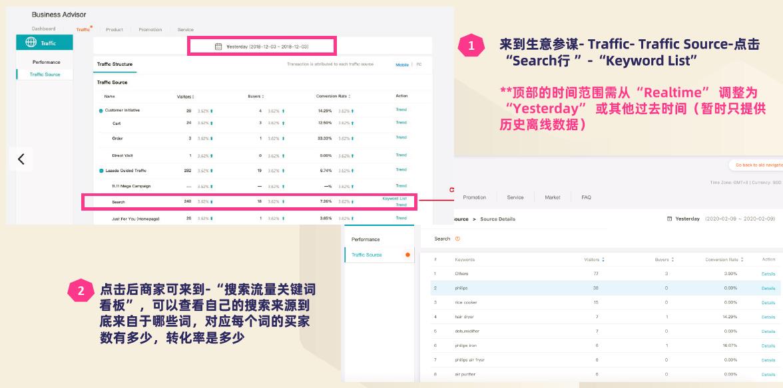Open the Yesterday (2020-02-09) date range picker
This screenshot has height=388, width=783.
click(720, 219)
